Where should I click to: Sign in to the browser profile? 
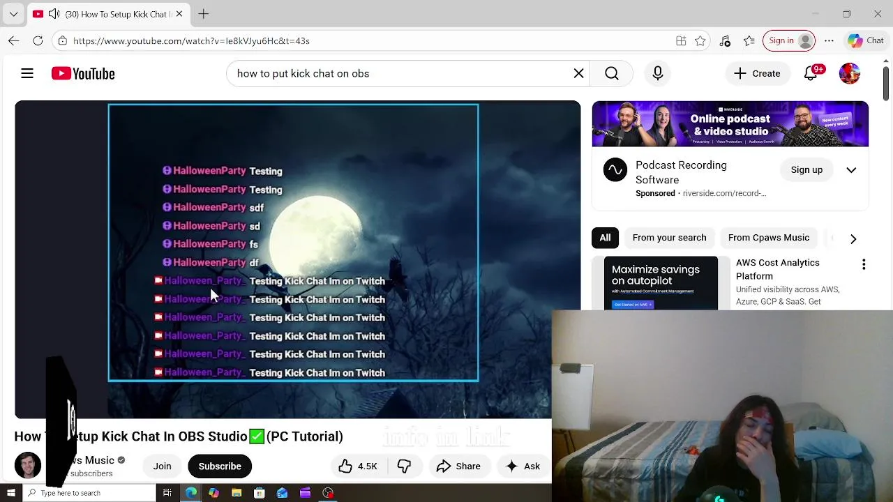[789, 40]
